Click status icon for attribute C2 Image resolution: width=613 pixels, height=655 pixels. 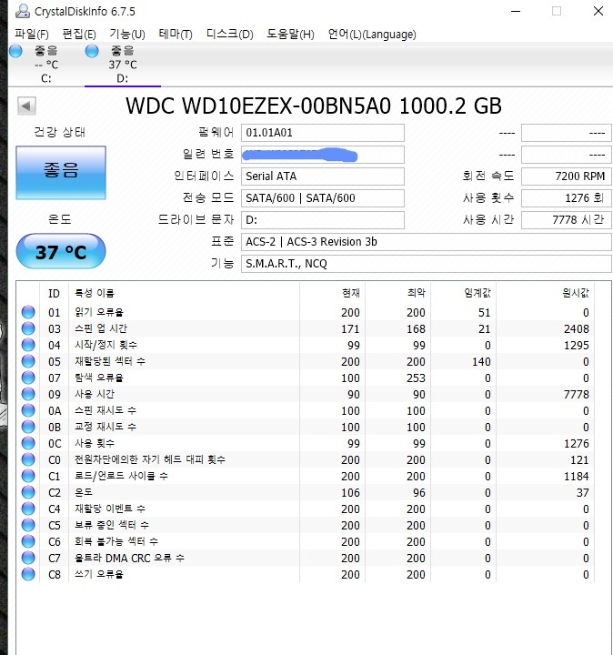click(x=28, y=492)
